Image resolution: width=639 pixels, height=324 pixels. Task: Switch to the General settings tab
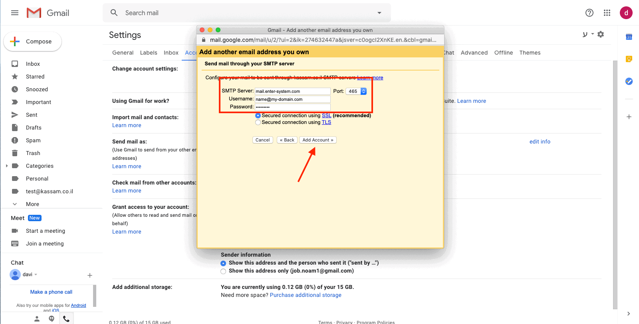[x=123, y=53]
